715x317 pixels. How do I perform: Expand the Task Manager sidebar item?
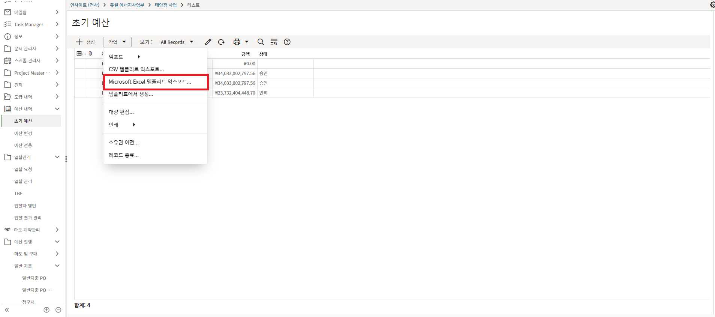[57, 24]
